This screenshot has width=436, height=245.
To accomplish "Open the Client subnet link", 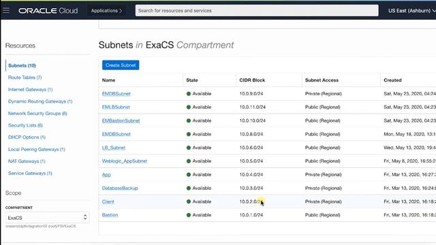I will 108,201.
